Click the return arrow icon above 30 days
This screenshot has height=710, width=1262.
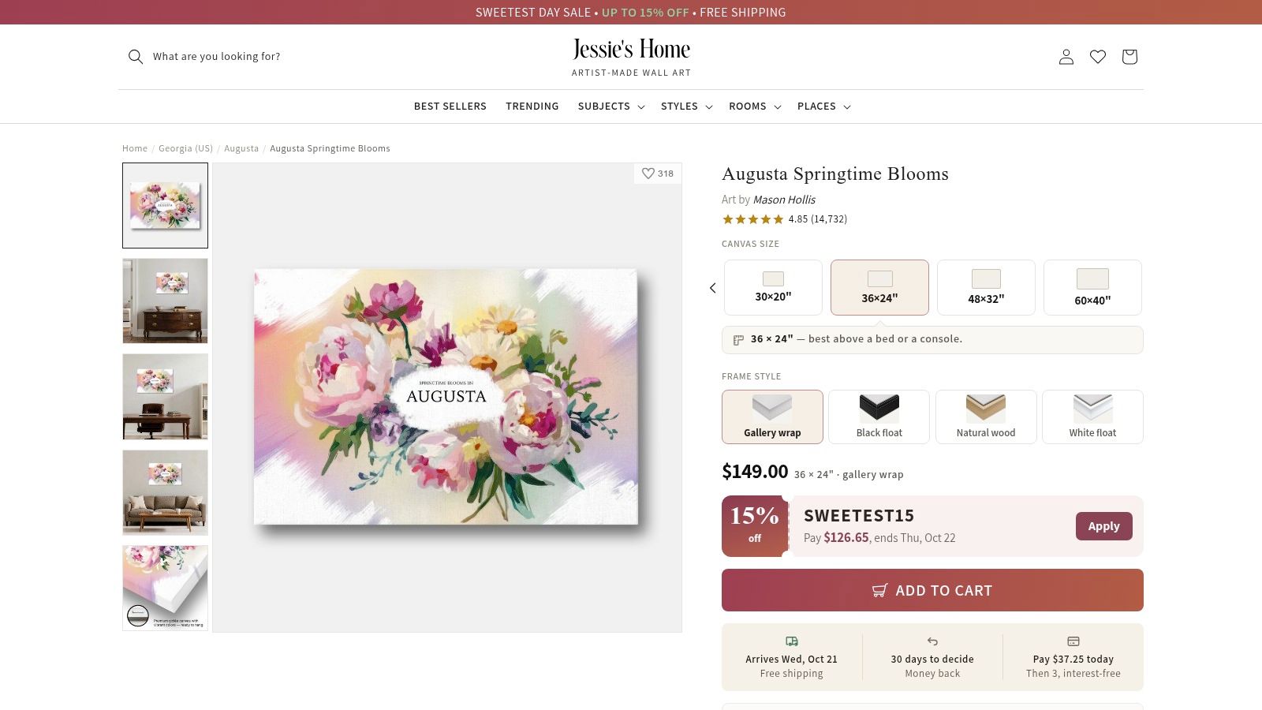pos(932,641)
